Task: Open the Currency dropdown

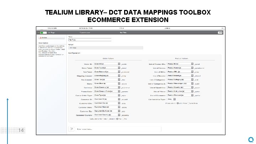Action: [107, 87]
